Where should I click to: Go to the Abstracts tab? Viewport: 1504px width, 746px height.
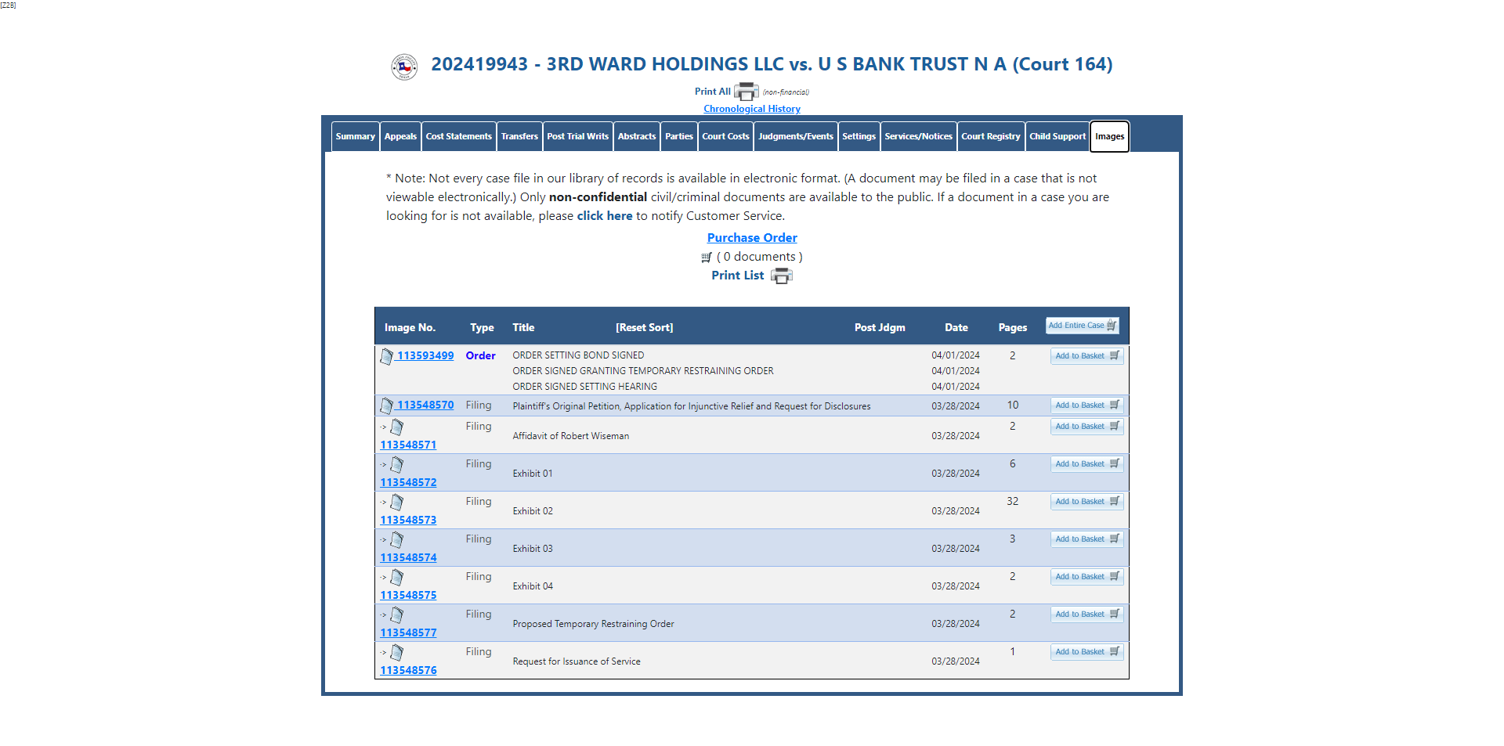637,136
